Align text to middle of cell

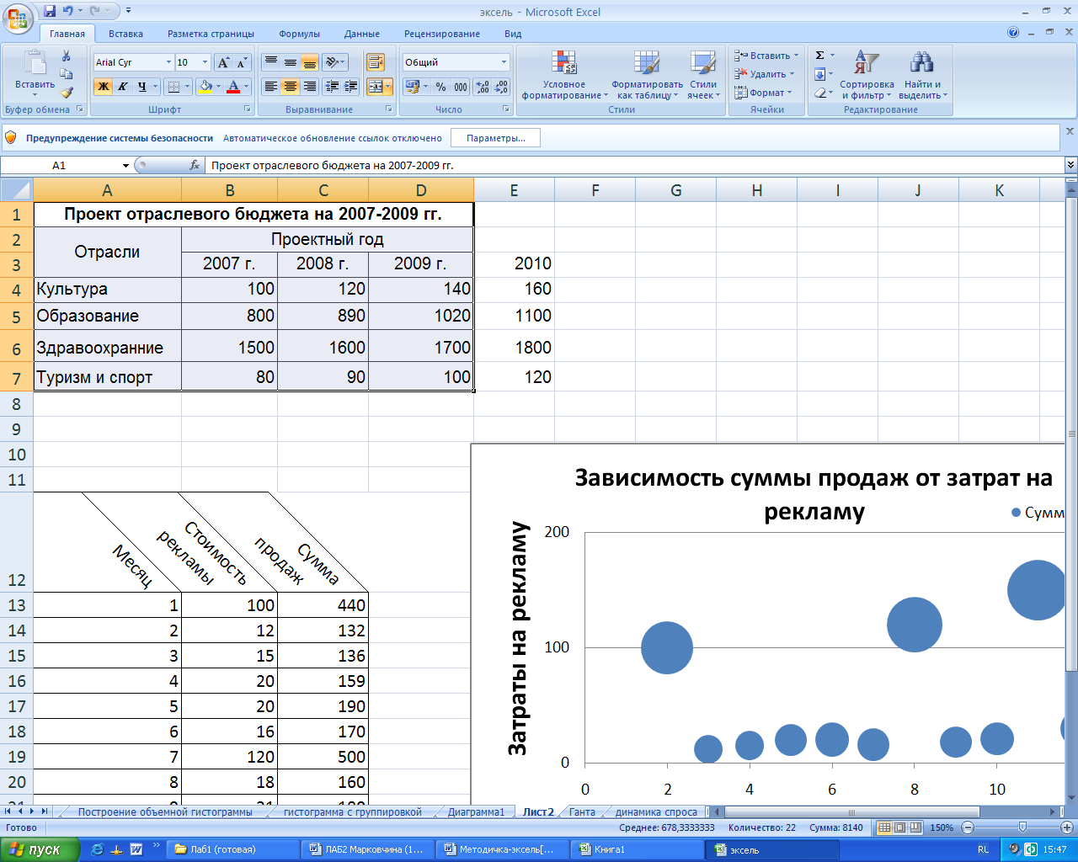(x=290, y=62)
